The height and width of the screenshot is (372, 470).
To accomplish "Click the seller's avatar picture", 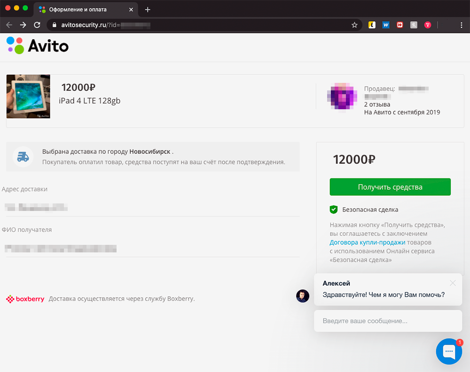I will (342, 97).
